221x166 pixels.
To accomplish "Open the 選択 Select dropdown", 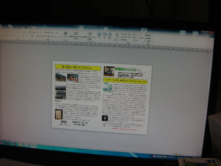I will 148,41.
